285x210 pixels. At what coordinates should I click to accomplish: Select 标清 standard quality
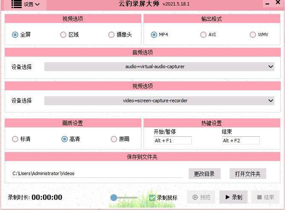15,139
